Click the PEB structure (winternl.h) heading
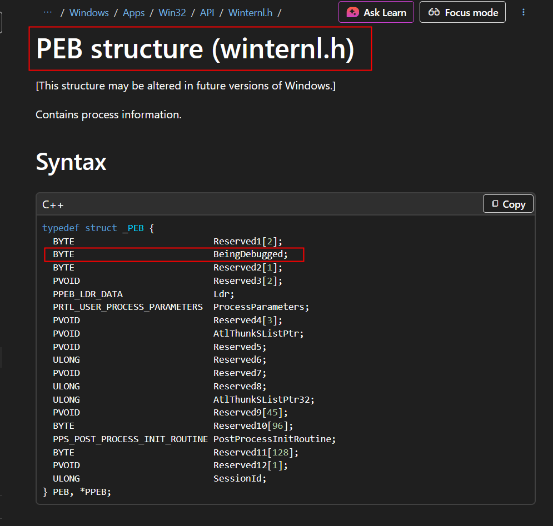This screenshot has width=553, height=526. point(195,49)
